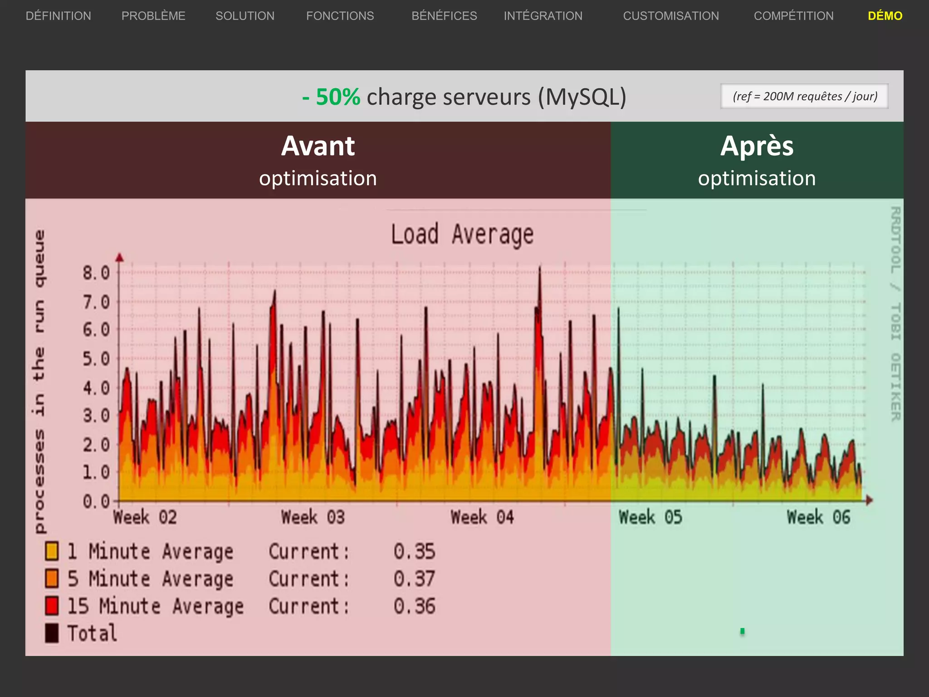The image size is (929, 697).
Task: Click the '- 50%' green text in title
Action: coord(331,97)
